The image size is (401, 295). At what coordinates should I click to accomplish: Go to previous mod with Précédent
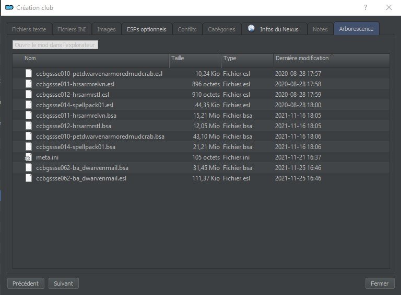tap(26, 283)
